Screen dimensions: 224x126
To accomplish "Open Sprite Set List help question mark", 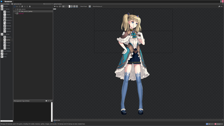I will [52, 4].
